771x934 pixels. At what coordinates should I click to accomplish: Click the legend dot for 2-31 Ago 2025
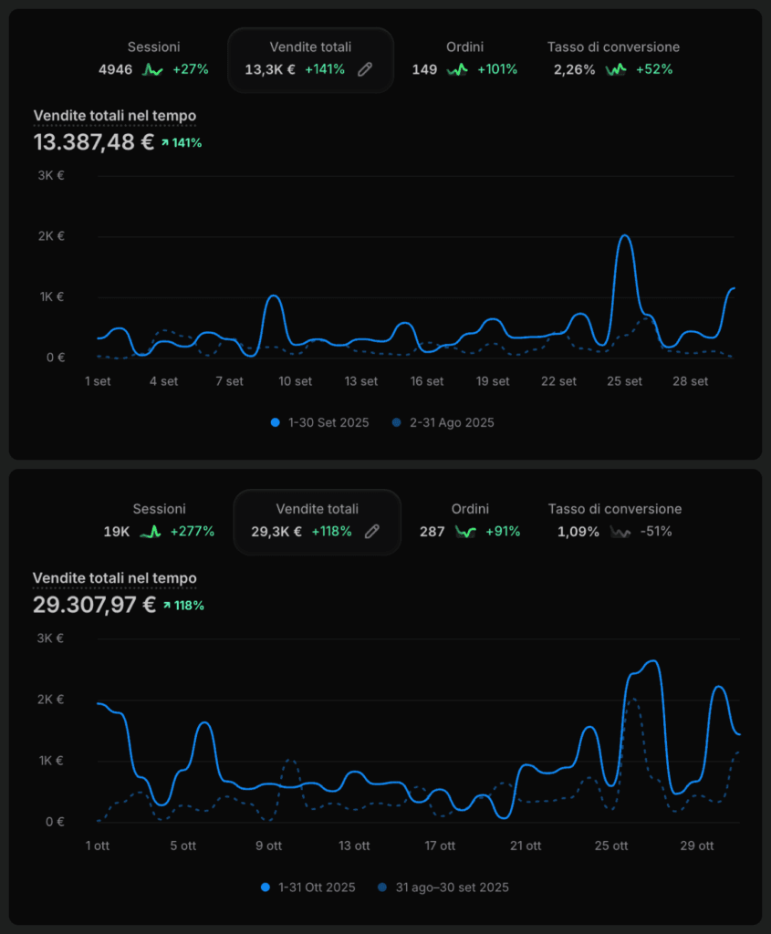coord(396,422)
